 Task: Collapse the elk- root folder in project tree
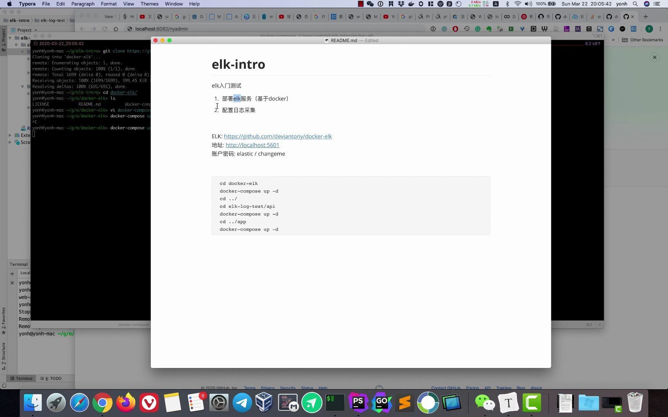[x=10, y=38]
